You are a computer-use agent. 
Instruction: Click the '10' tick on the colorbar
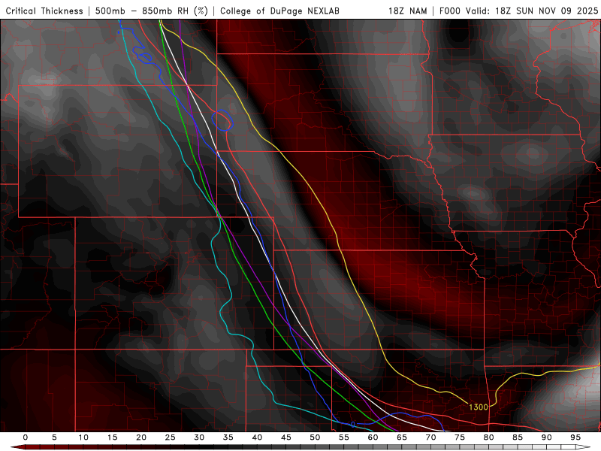83,437
